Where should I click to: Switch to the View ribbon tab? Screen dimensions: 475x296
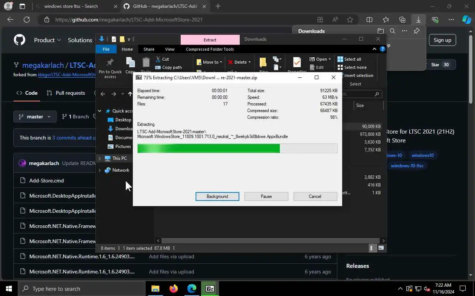[x=170, y=49]
